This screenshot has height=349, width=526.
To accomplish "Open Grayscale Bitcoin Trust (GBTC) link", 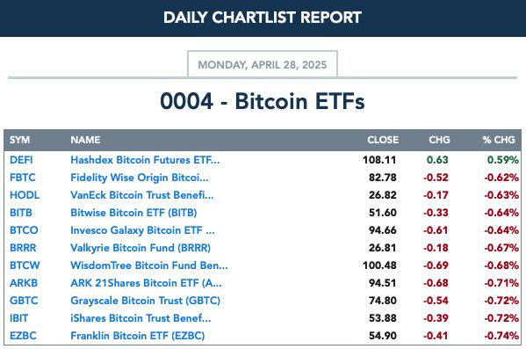I will pos(145,301).
